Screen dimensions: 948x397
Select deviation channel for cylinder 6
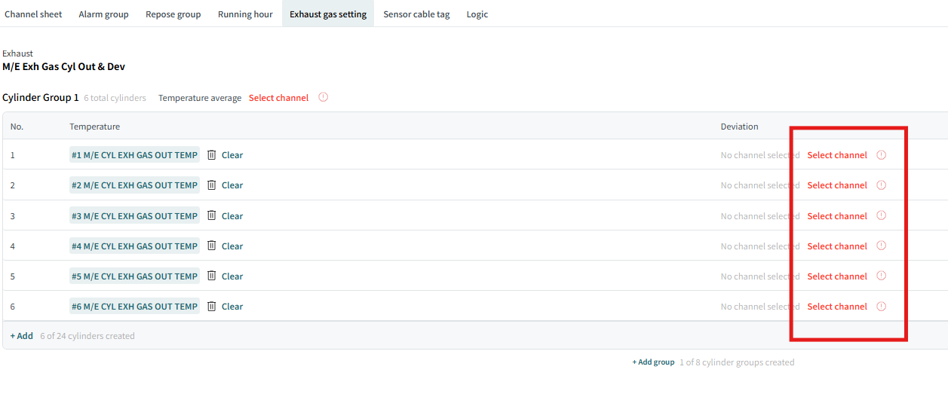pyautogui.click(x=837, y=307)
